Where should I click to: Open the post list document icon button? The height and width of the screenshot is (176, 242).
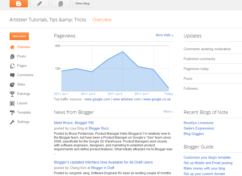pos(60,3)
